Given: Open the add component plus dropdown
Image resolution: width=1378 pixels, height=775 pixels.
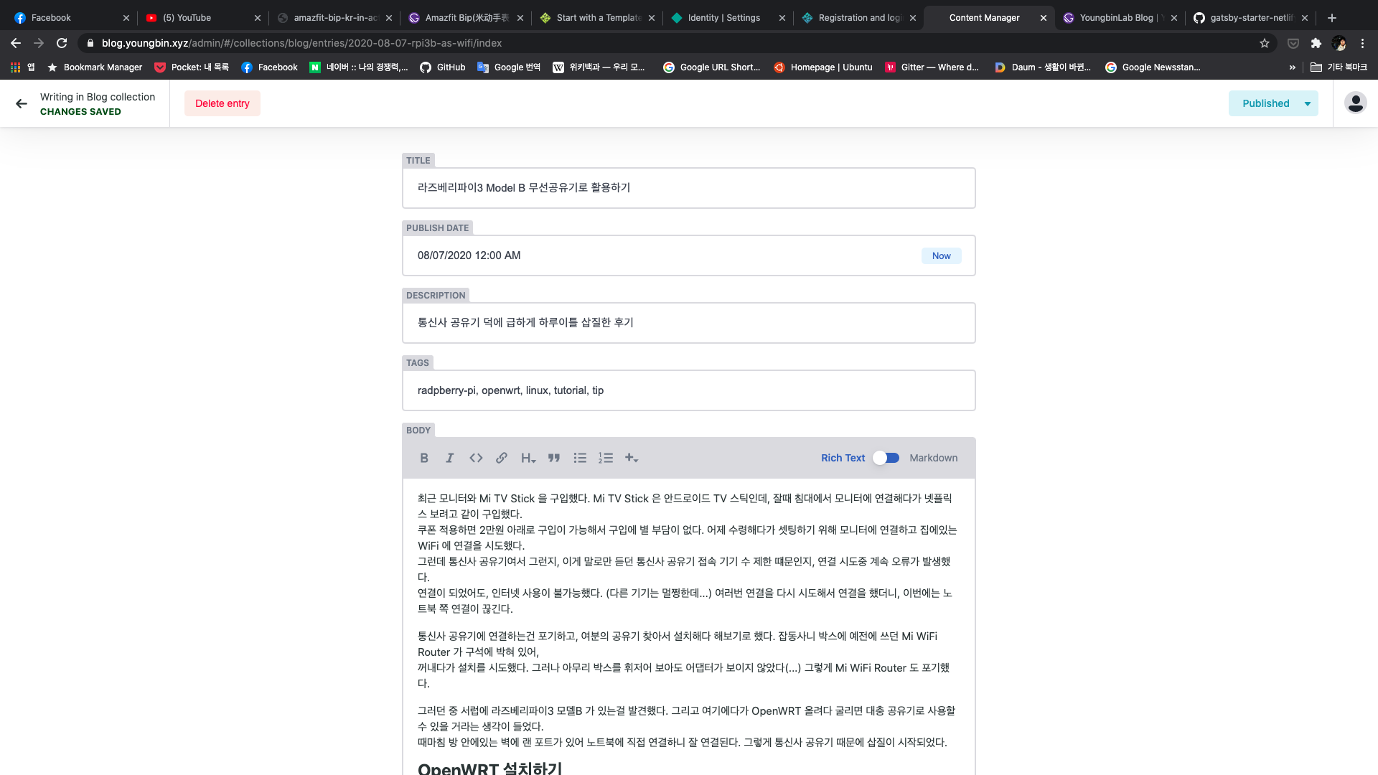Looking at the screenshot, I should [x=632, y=458].
